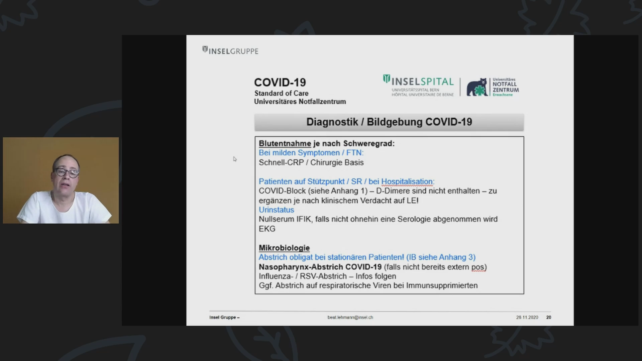Click the underlined Blutentnahme heading

(285, 144)
